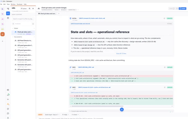Image resolution: width=188 pixels, height=119 pixels.
Task: Select the Check git status and com... tab
Action: click(47, 13)
